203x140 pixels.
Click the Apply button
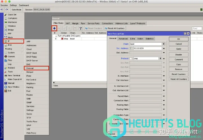point(178,49)
